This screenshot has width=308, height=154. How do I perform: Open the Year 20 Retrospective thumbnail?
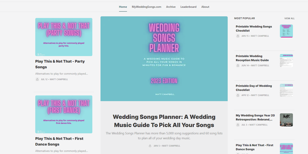point(286,120)
